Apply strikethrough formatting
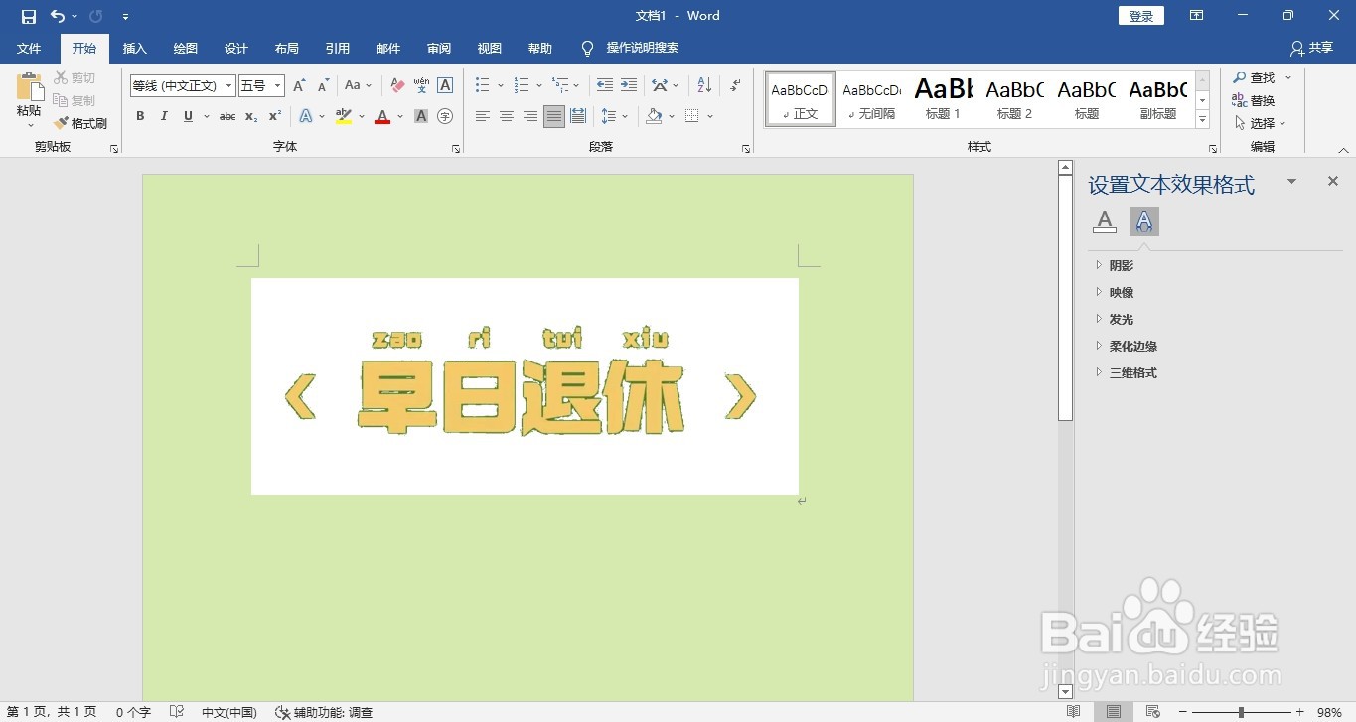Screen dimensions: 1356x722 pos(226,116)
